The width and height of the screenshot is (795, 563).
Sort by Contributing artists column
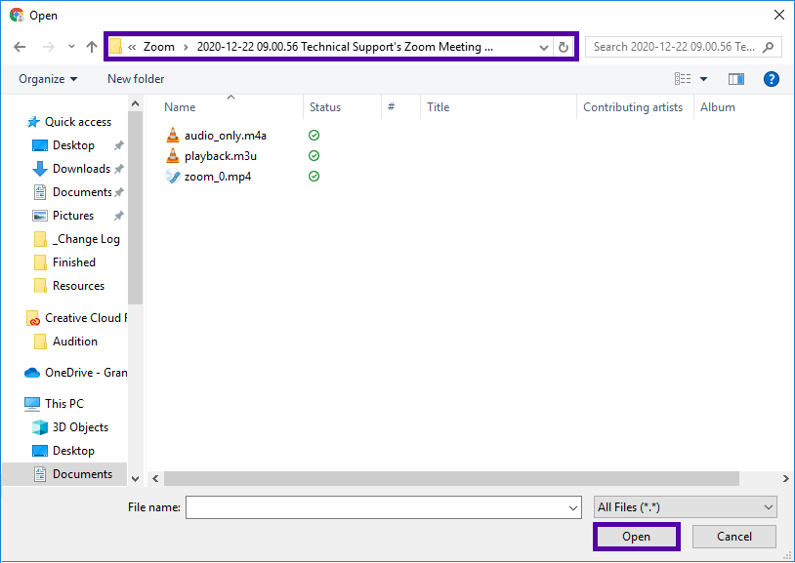[x=635, y=107]
